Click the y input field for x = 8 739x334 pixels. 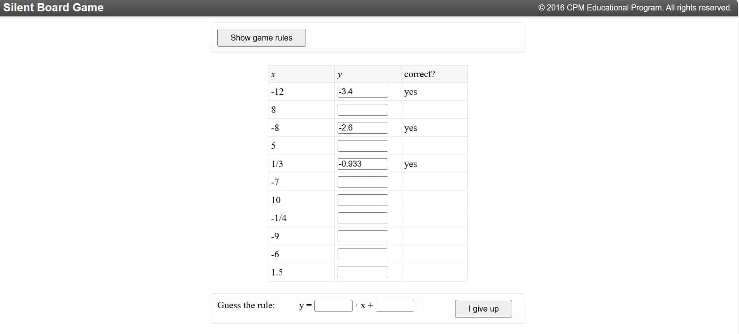pos(362,109)
